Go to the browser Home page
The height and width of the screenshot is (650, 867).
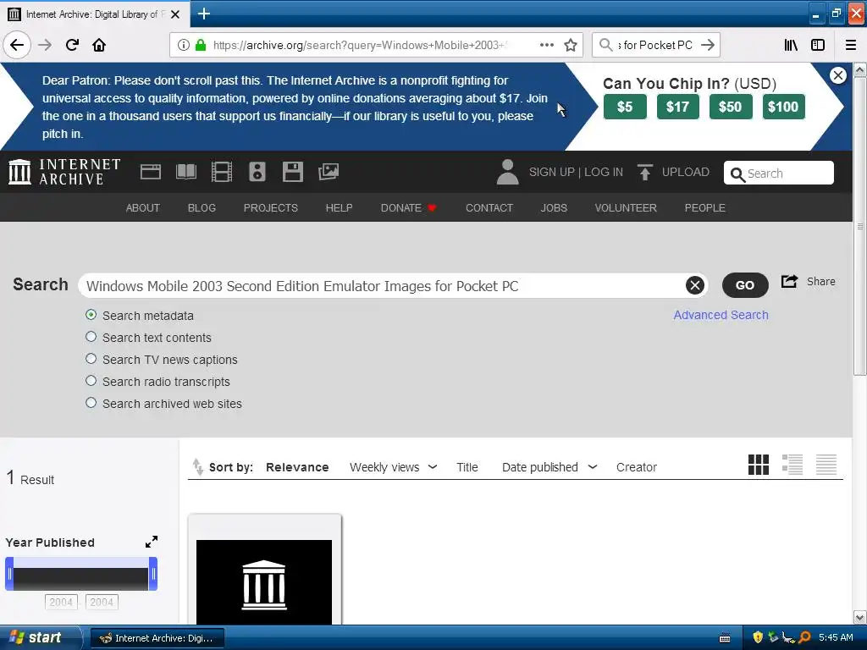click(x=99, y=45)
